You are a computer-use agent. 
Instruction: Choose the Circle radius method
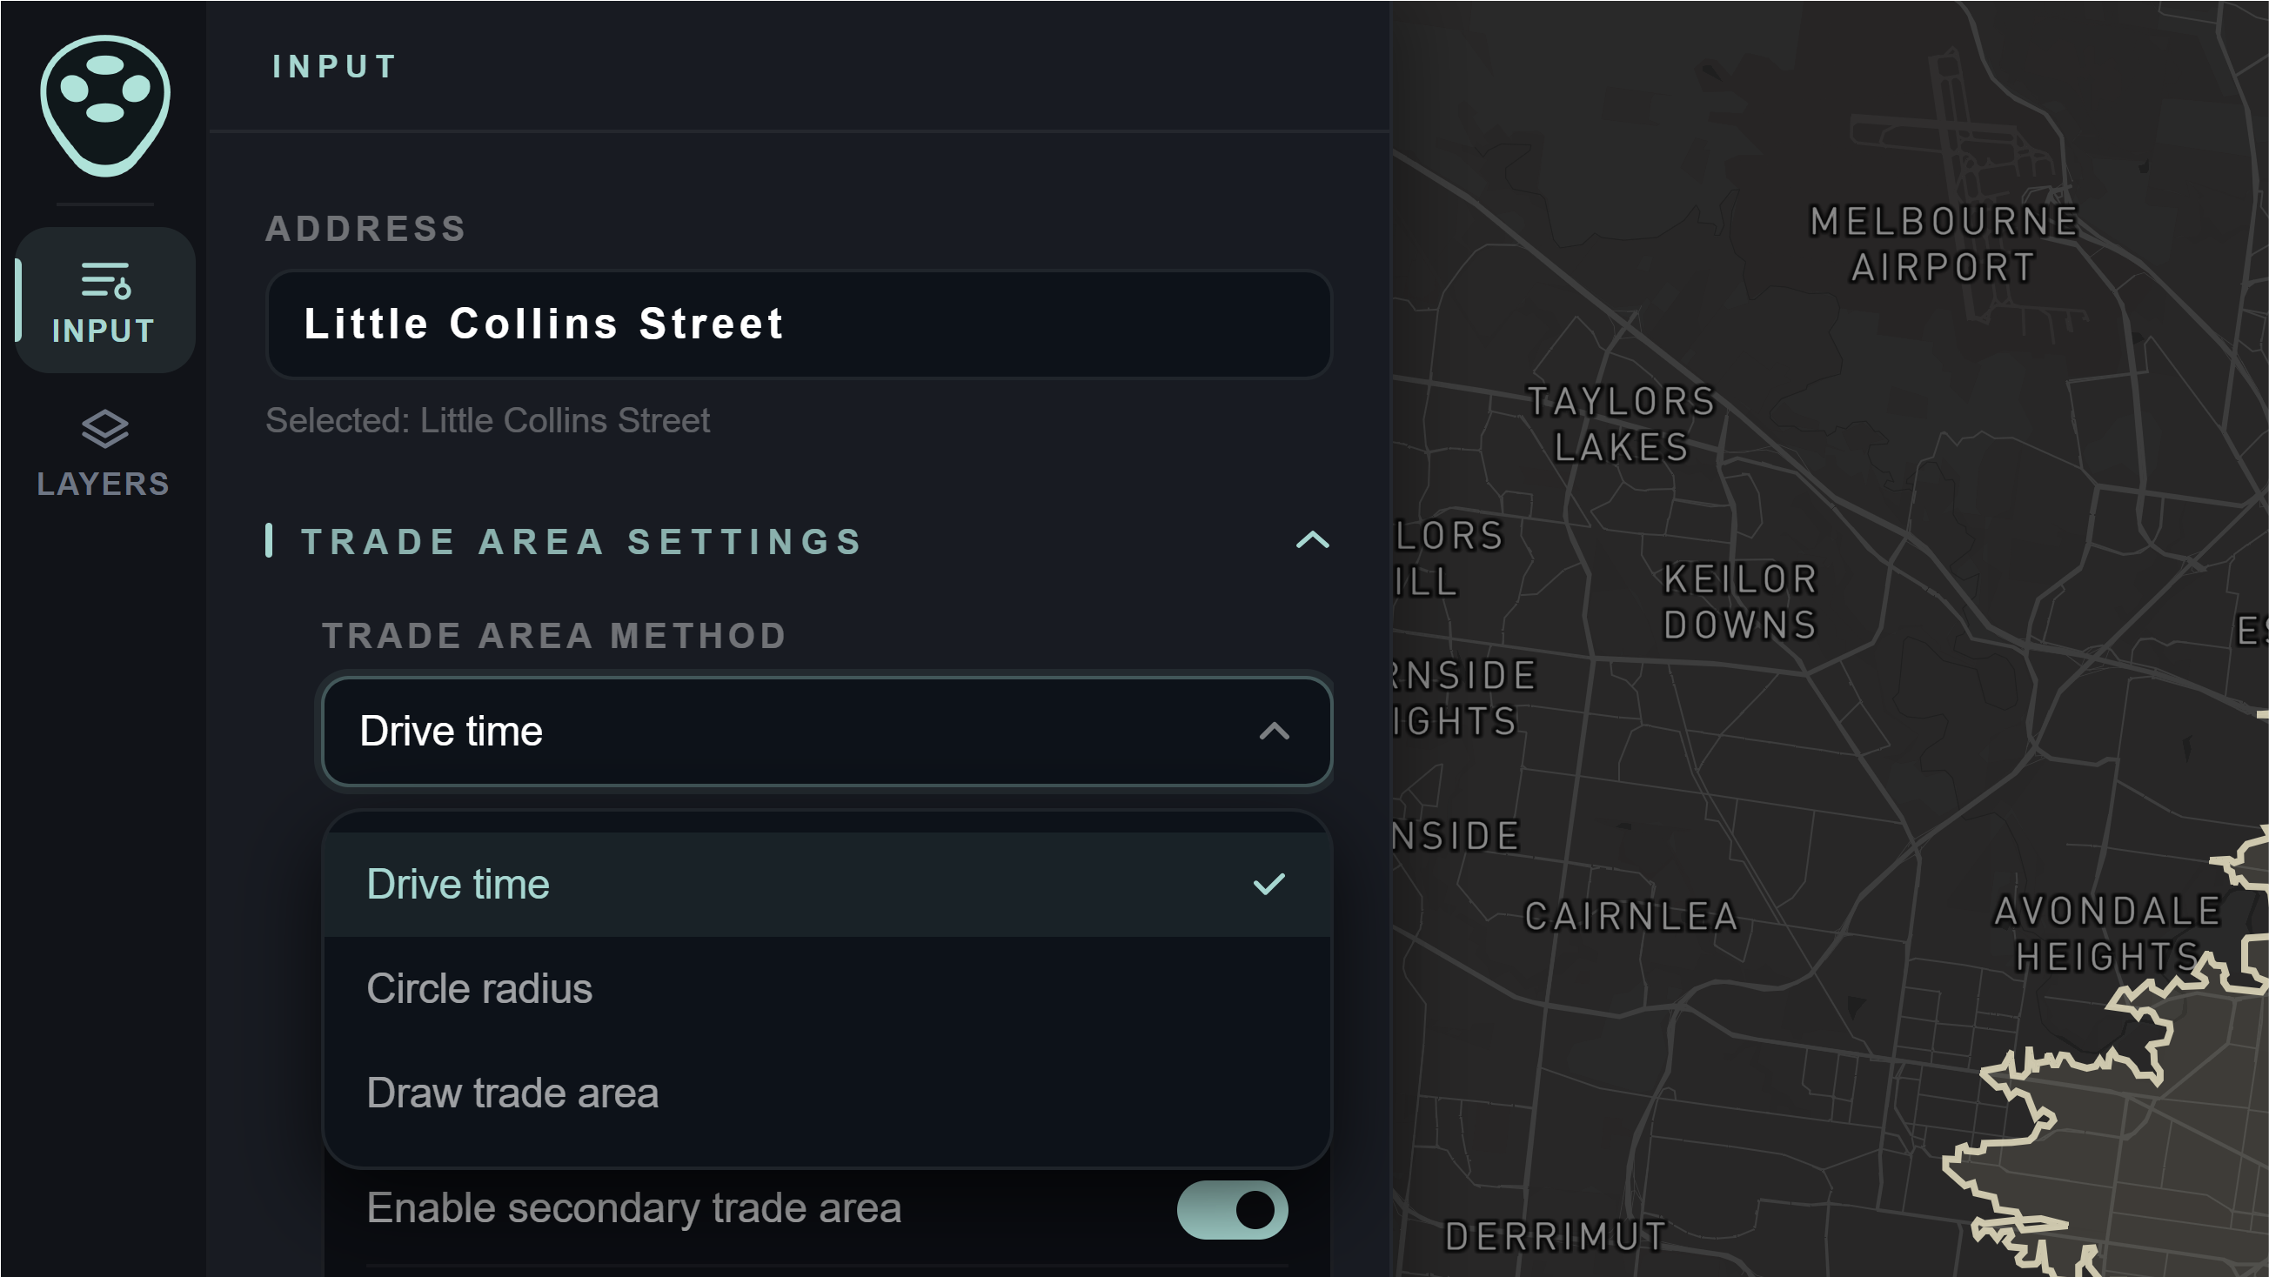(x=479, y=988)
